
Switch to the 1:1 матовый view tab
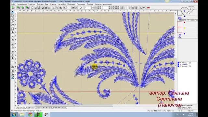click(62, 108)
